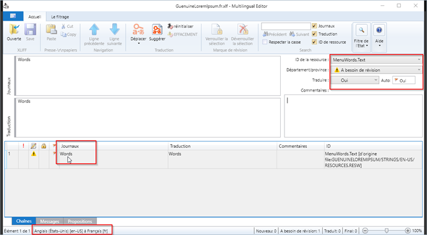427x235 pixels.
Task: Open the Traduire Oui dropdown
Action: pyautogui.click(x=355, y=81)
